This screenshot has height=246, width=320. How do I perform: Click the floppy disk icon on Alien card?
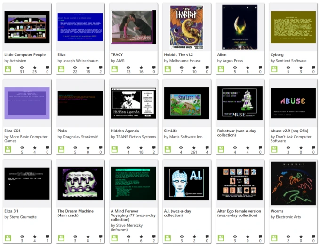click(x=221, y=69)
